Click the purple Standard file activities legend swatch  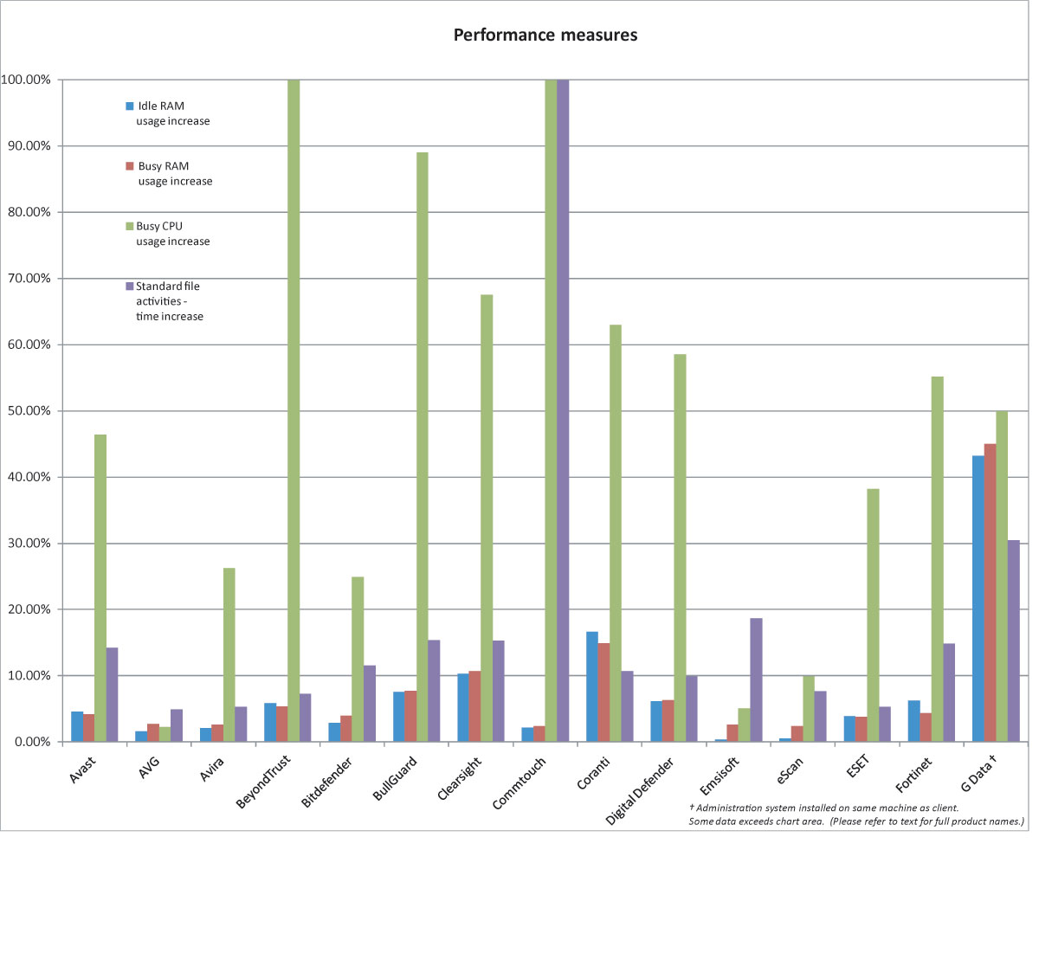click(x=130, y=286)
